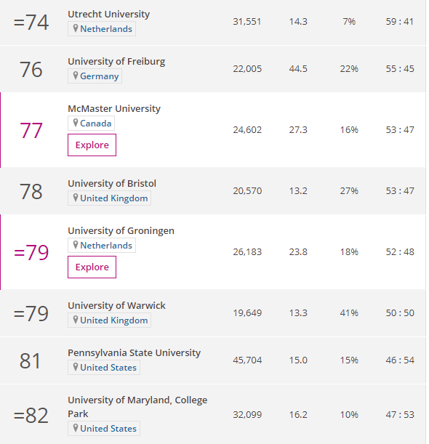The image size is (429, 444).
Task: Click the pin icon in University of Warwick's country tag
Action: 76,320
